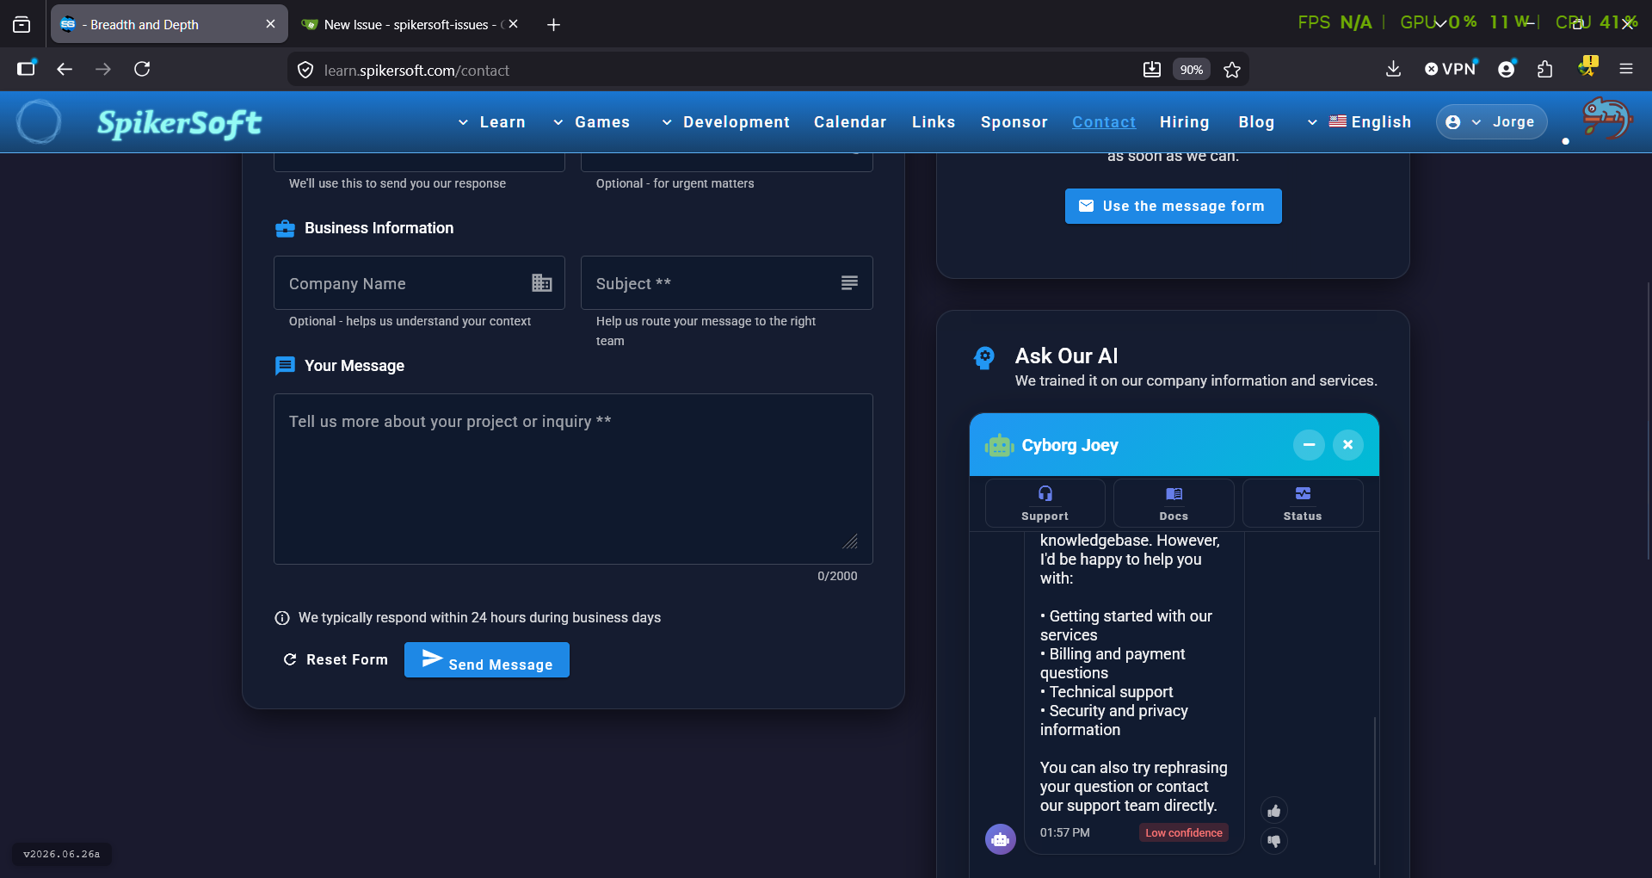
Task: Click the Company Name input field
Action: (419, 283)
